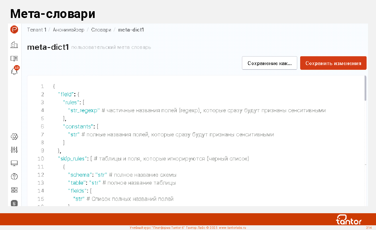The width and height of the screenshot is (376, 230).
Task: Click the monitor display sidebar icon
Action: coord(14,163)
